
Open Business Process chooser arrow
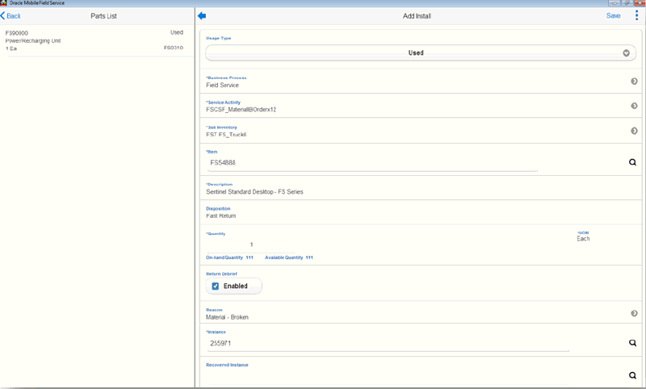pos(634,82)
